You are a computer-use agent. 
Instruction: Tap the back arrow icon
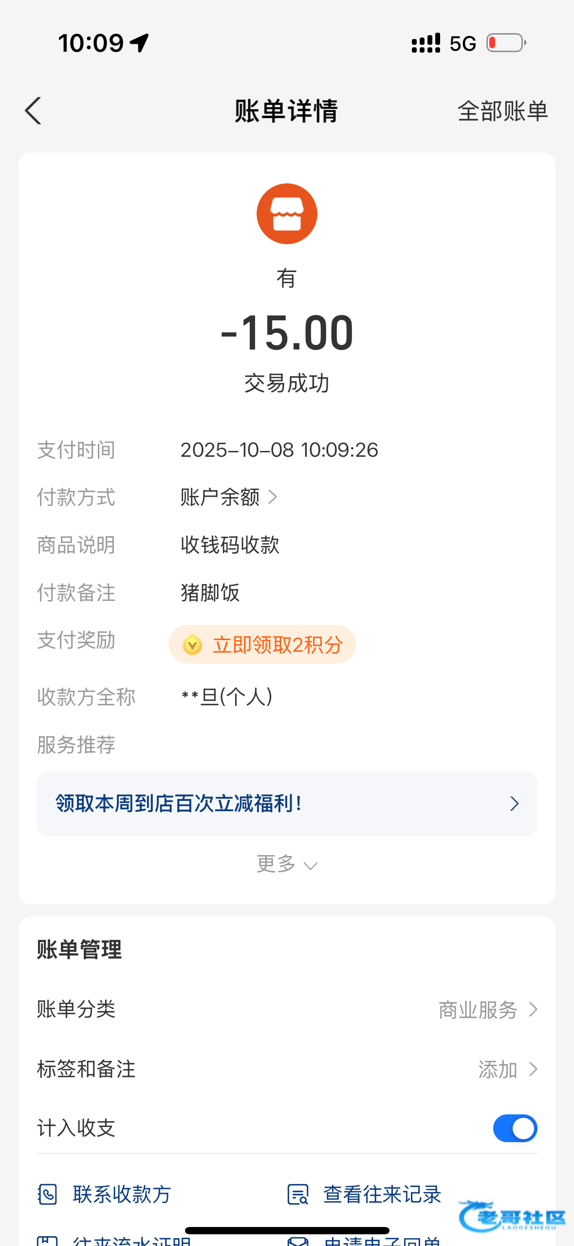33,111
